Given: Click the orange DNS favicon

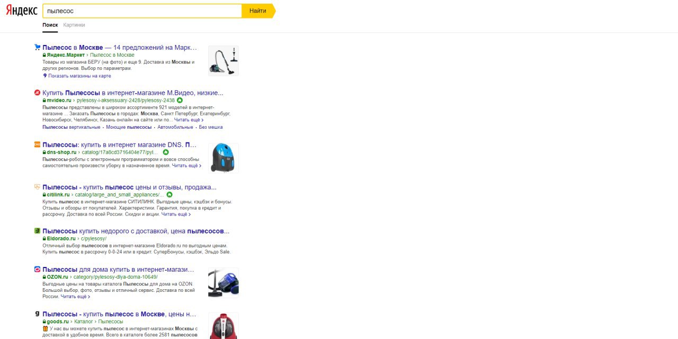Looking at the screenshot, I should pos(37,144).
